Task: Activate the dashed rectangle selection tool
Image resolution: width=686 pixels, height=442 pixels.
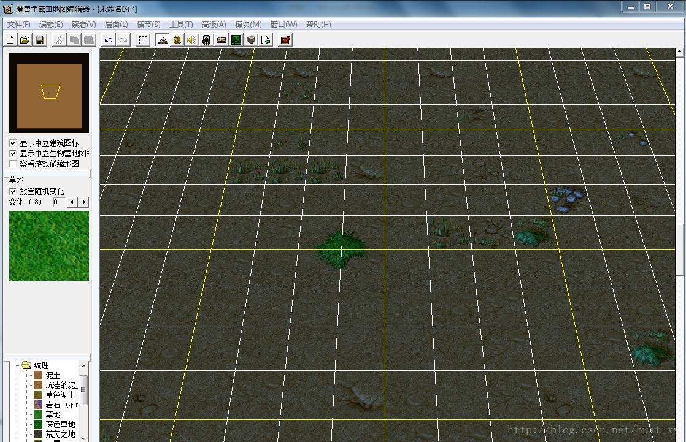Action: click(x=143, y=40)
